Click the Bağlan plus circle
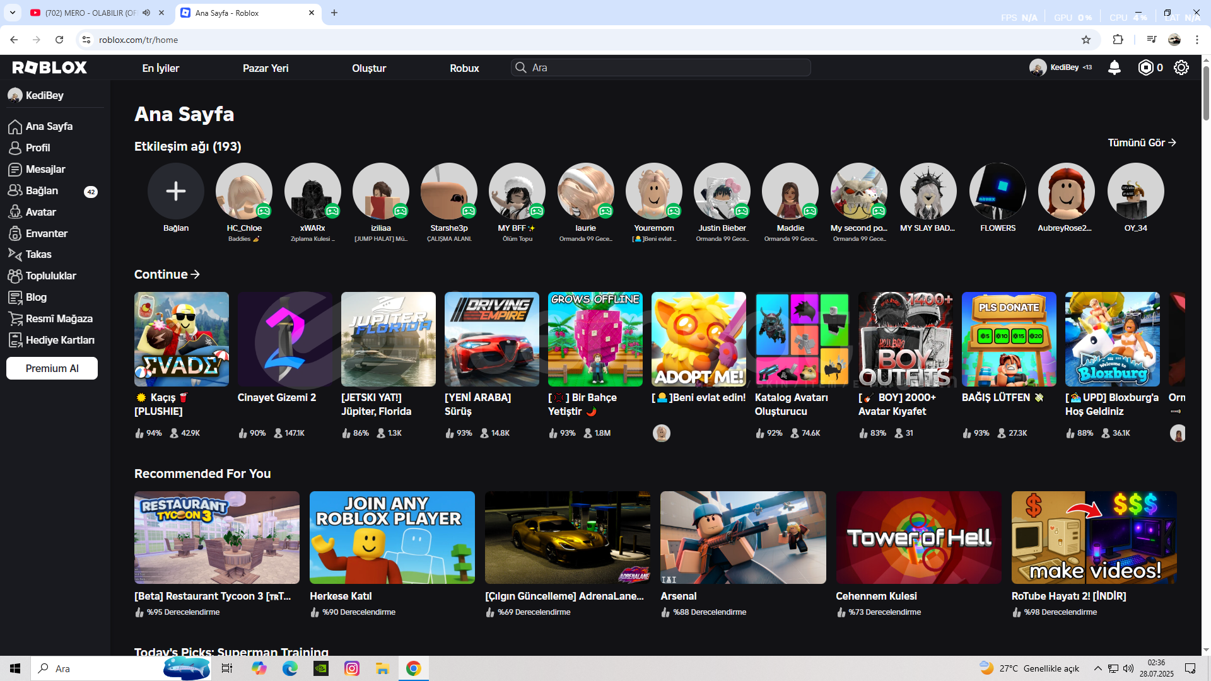Screen dimensions: 1211x681 (x=175, y=191)
